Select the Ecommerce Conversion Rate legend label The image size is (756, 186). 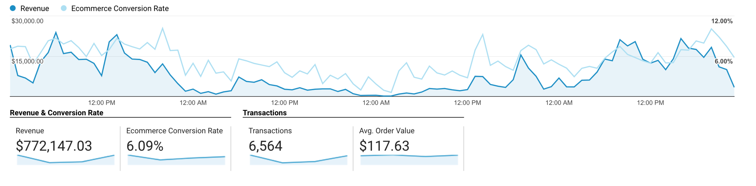point(120,8)
